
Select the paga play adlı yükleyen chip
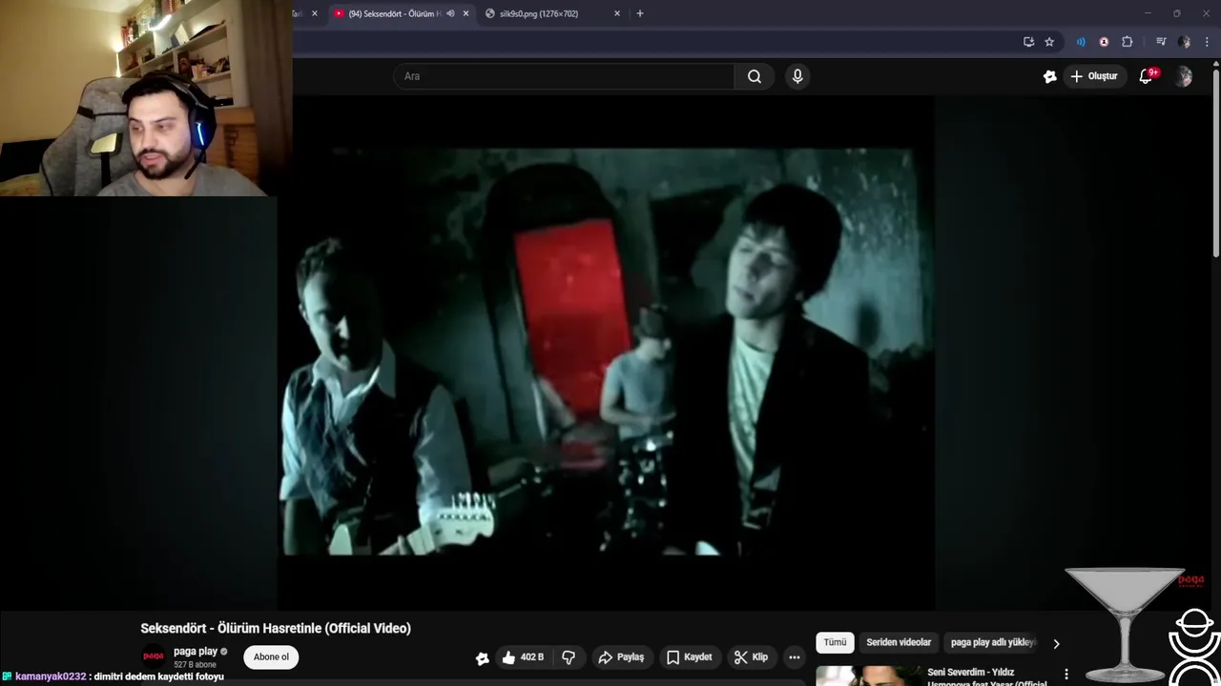[x=992, y=642]
